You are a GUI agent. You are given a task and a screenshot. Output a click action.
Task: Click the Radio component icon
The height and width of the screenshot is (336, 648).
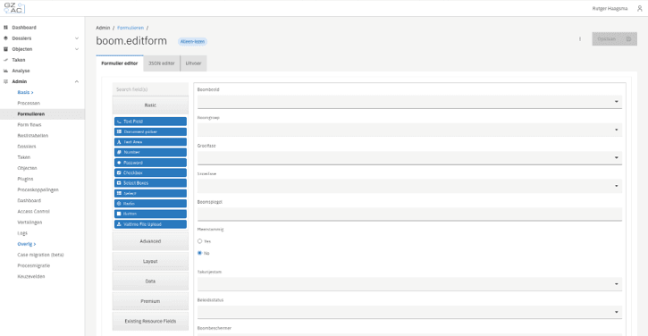[119, 204]
